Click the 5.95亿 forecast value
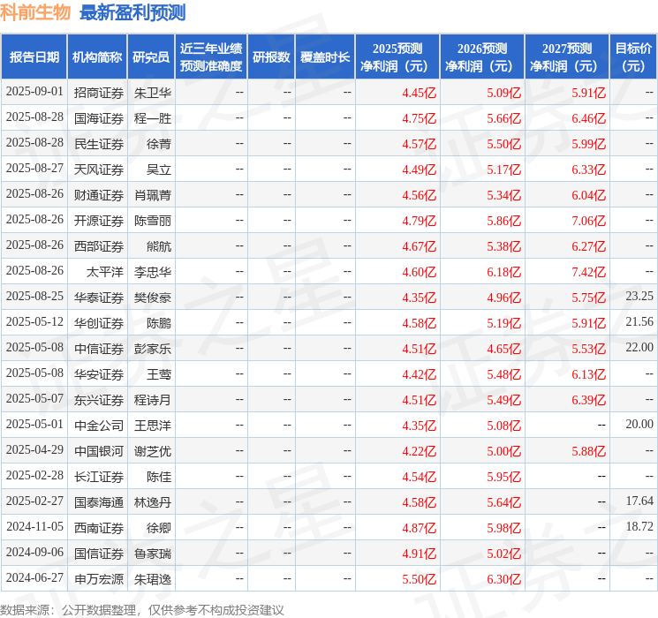 pyautogui.click(x=504, y=477)
